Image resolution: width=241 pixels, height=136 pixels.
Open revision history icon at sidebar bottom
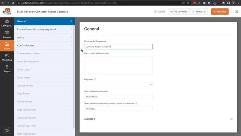7,130
